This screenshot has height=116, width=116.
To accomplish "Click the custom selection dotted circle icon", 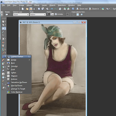I will click(68, 14).
